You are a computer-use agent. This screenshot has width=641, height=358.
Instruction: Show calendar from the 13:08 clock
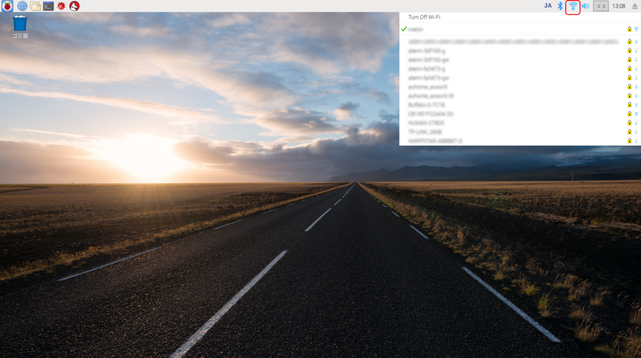pos(618,6)
